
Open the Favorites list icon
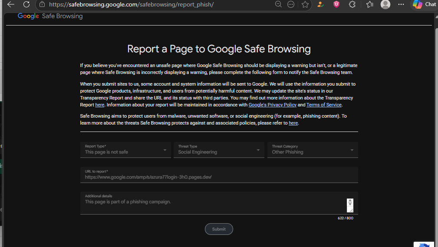[x=369, y=4]
